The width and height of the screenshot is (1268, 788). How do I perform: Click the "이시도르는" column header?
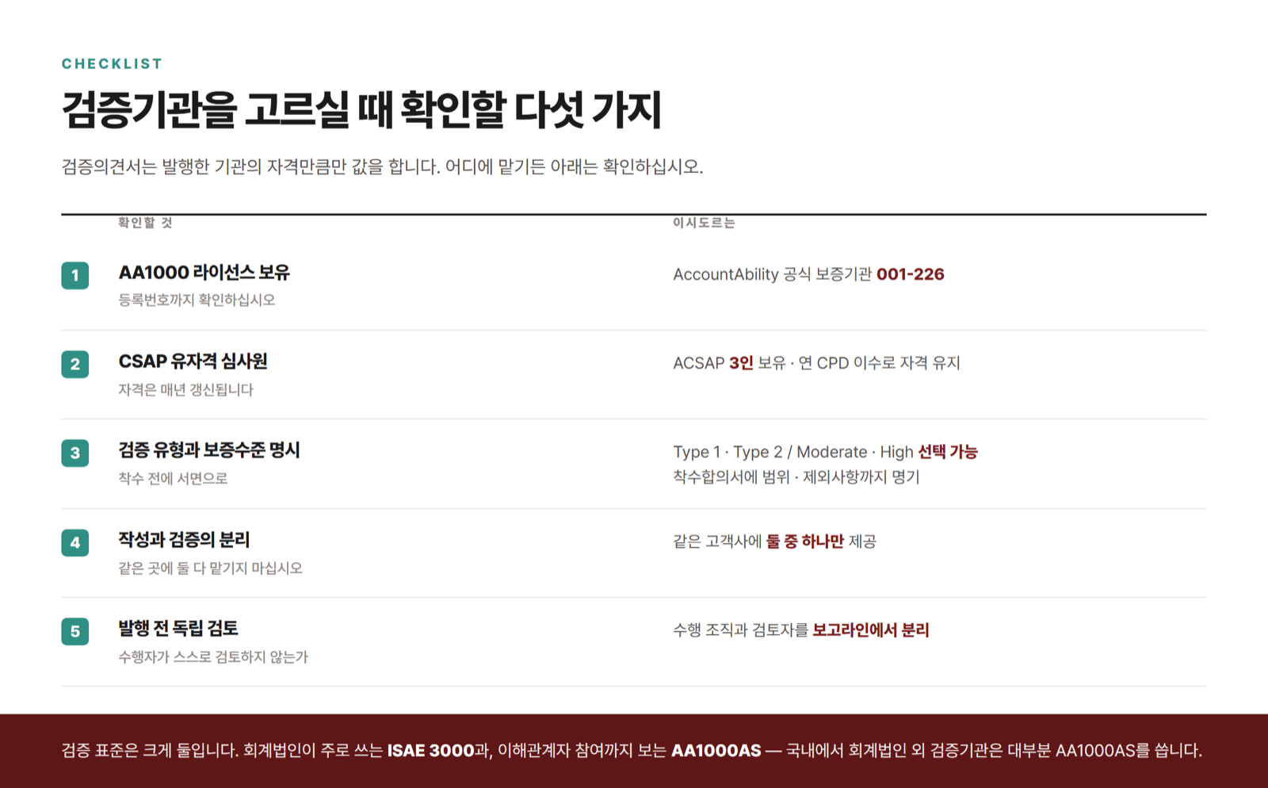coord(704,223)
